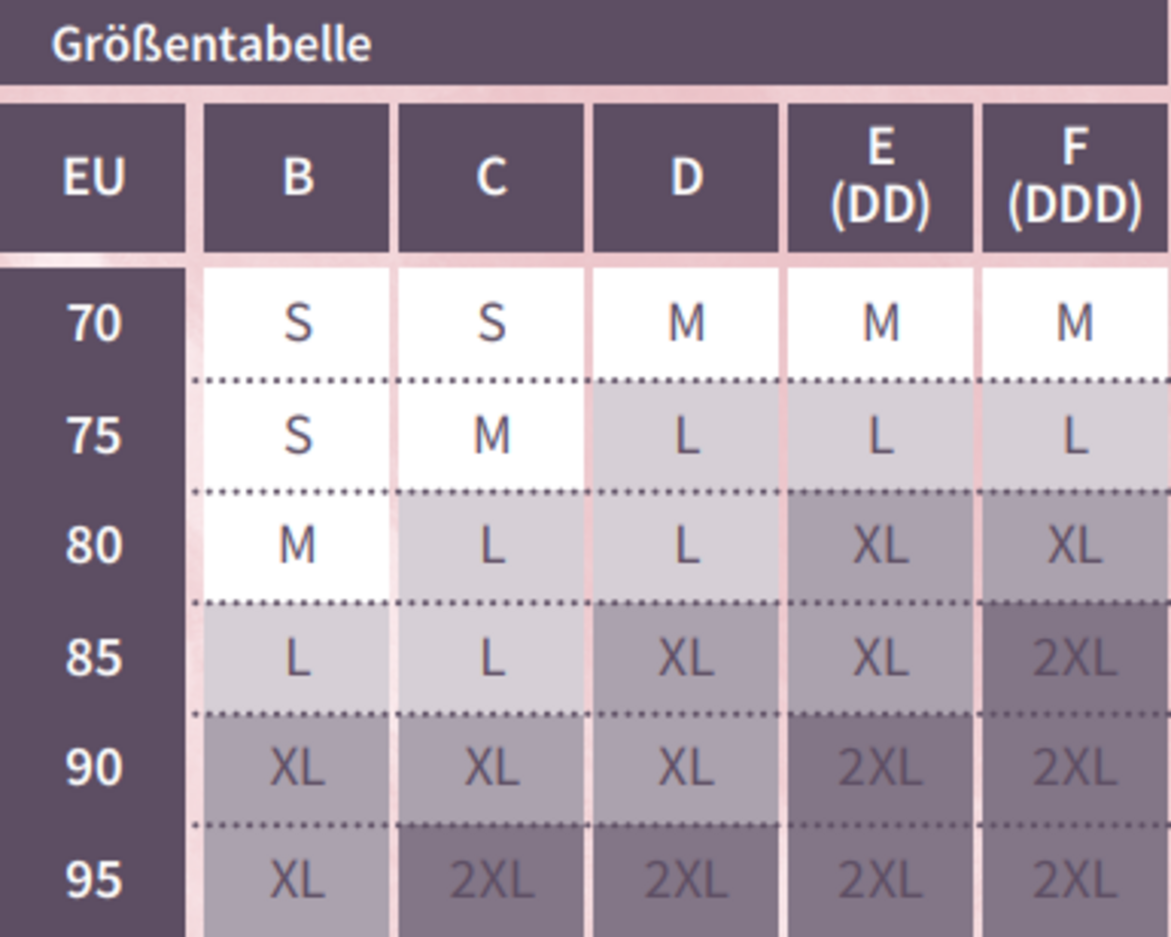Screen dimensions: 1171x937
Task: Click the E (DD) column header
Action: (x=880, y=177)
